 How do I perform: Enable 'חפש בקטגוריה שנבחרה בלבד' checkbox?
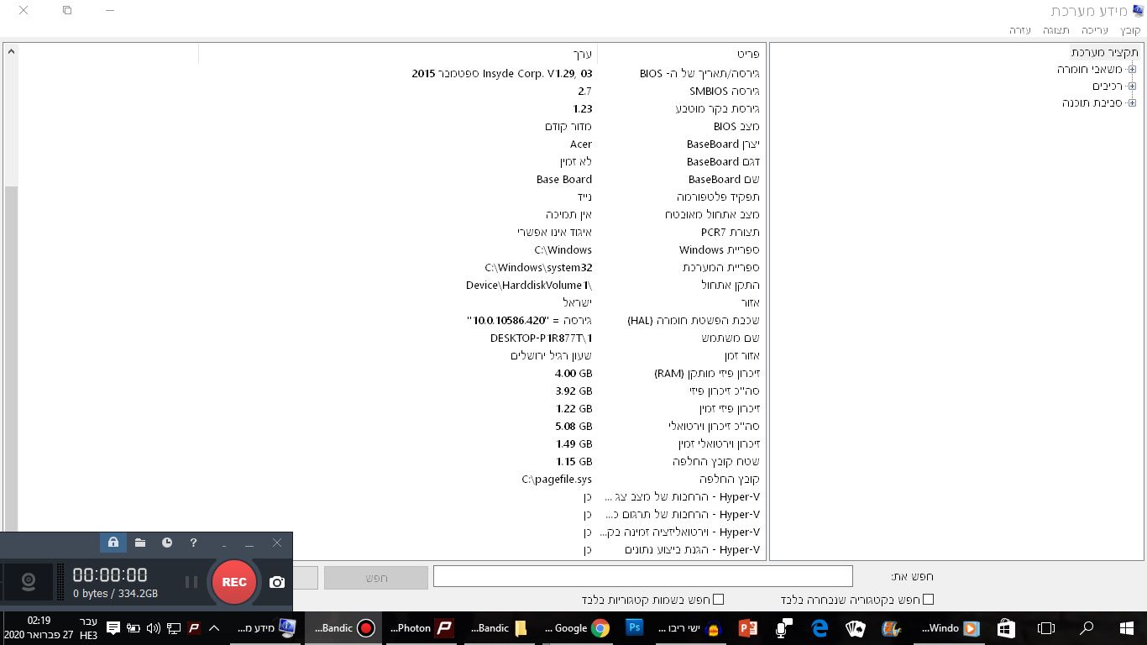(928, 600)
